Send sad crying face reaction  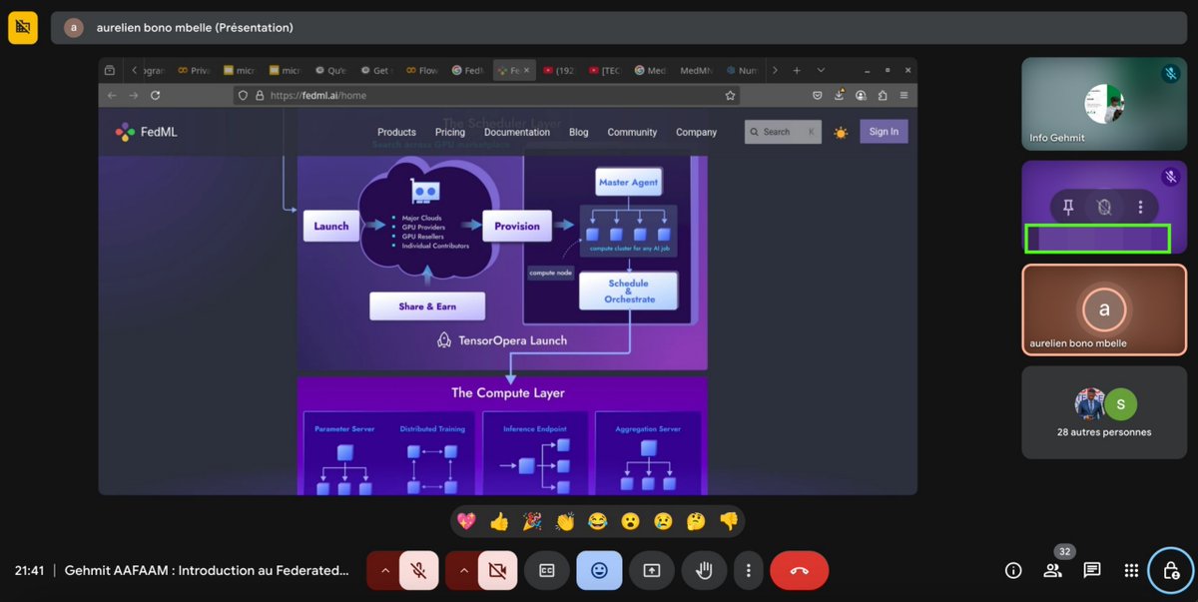pos(663,521)
